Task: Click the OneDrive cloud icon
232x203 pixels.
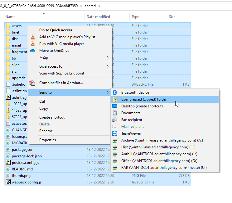Action: point(33,51)
